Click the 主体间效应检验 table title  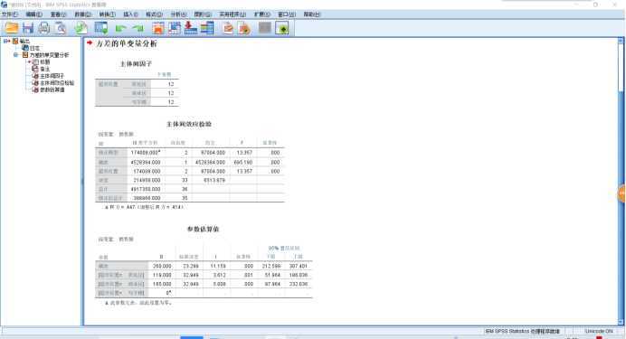189,124
